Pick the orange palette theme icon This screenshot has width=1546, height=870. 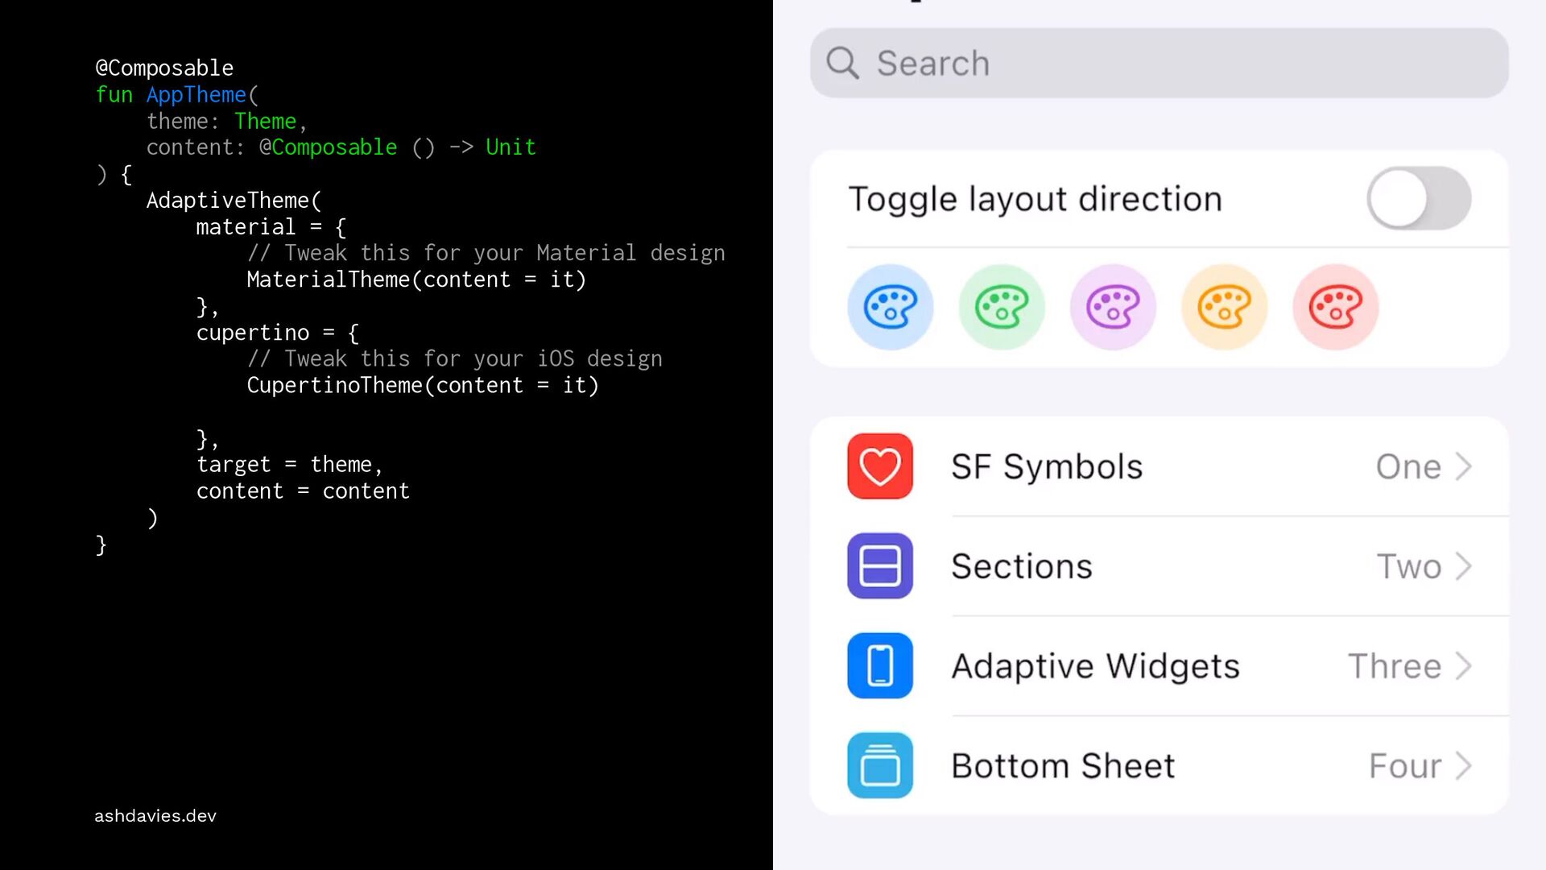click(x=1223, y=307)
